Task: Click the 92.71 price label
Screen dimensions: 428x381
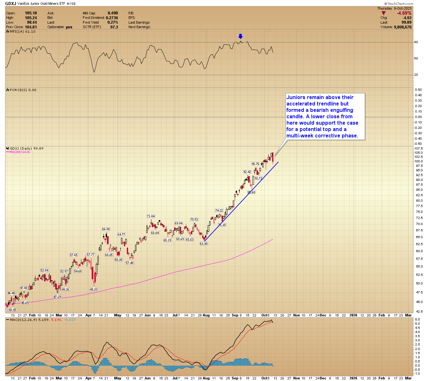Action: (258, 178)
